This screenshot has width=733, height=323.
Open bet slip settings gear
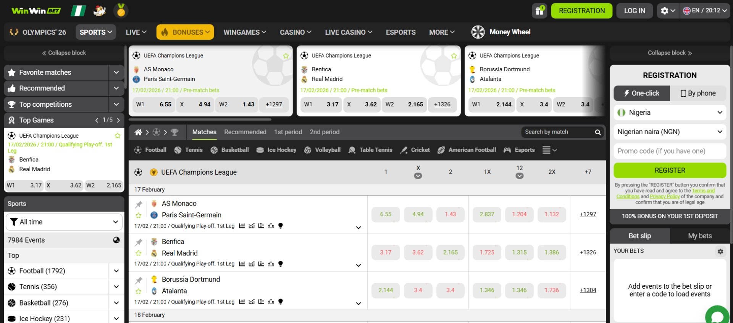coord(720,251)
